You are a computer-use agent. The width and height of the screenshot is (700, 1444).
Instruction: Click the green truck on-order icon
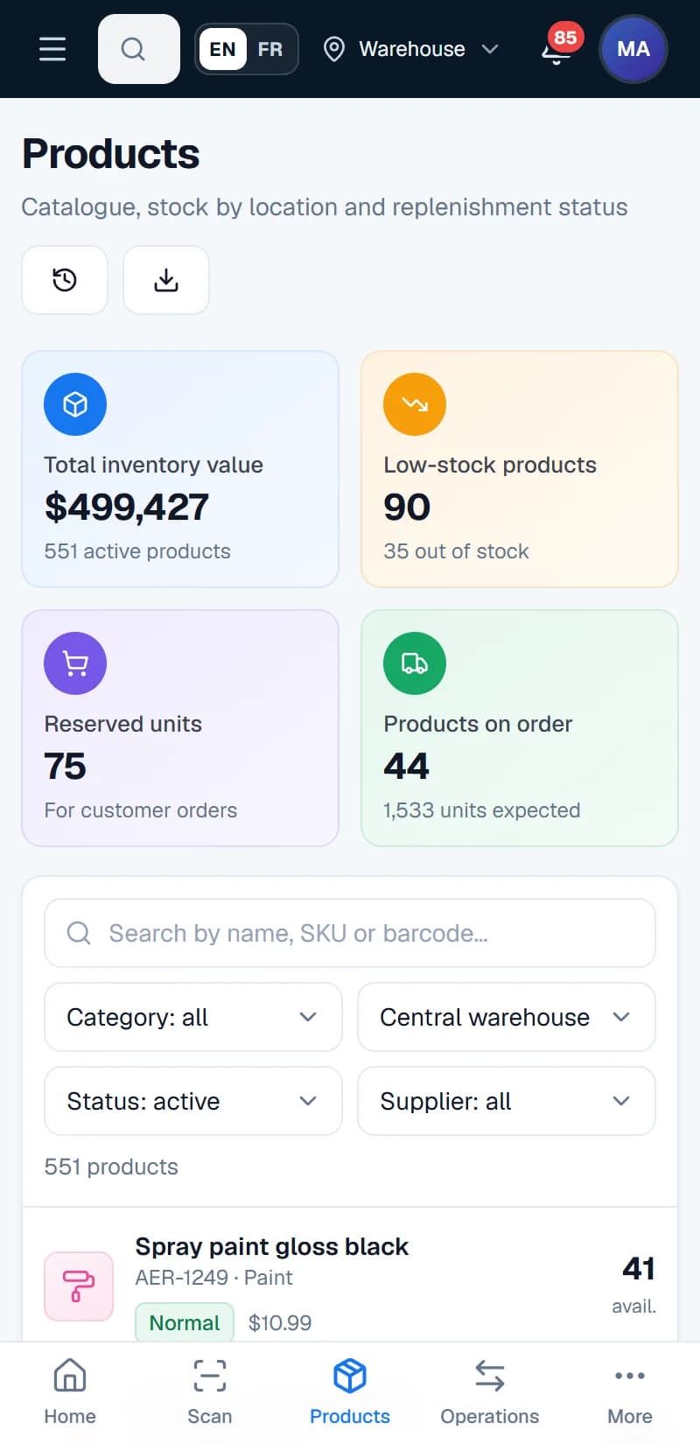tap(415, 663)
